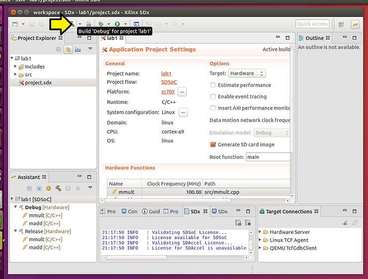Click the SDx perspective icon at far right
This screenshot has height=279, width=368.
coord(356,24)
